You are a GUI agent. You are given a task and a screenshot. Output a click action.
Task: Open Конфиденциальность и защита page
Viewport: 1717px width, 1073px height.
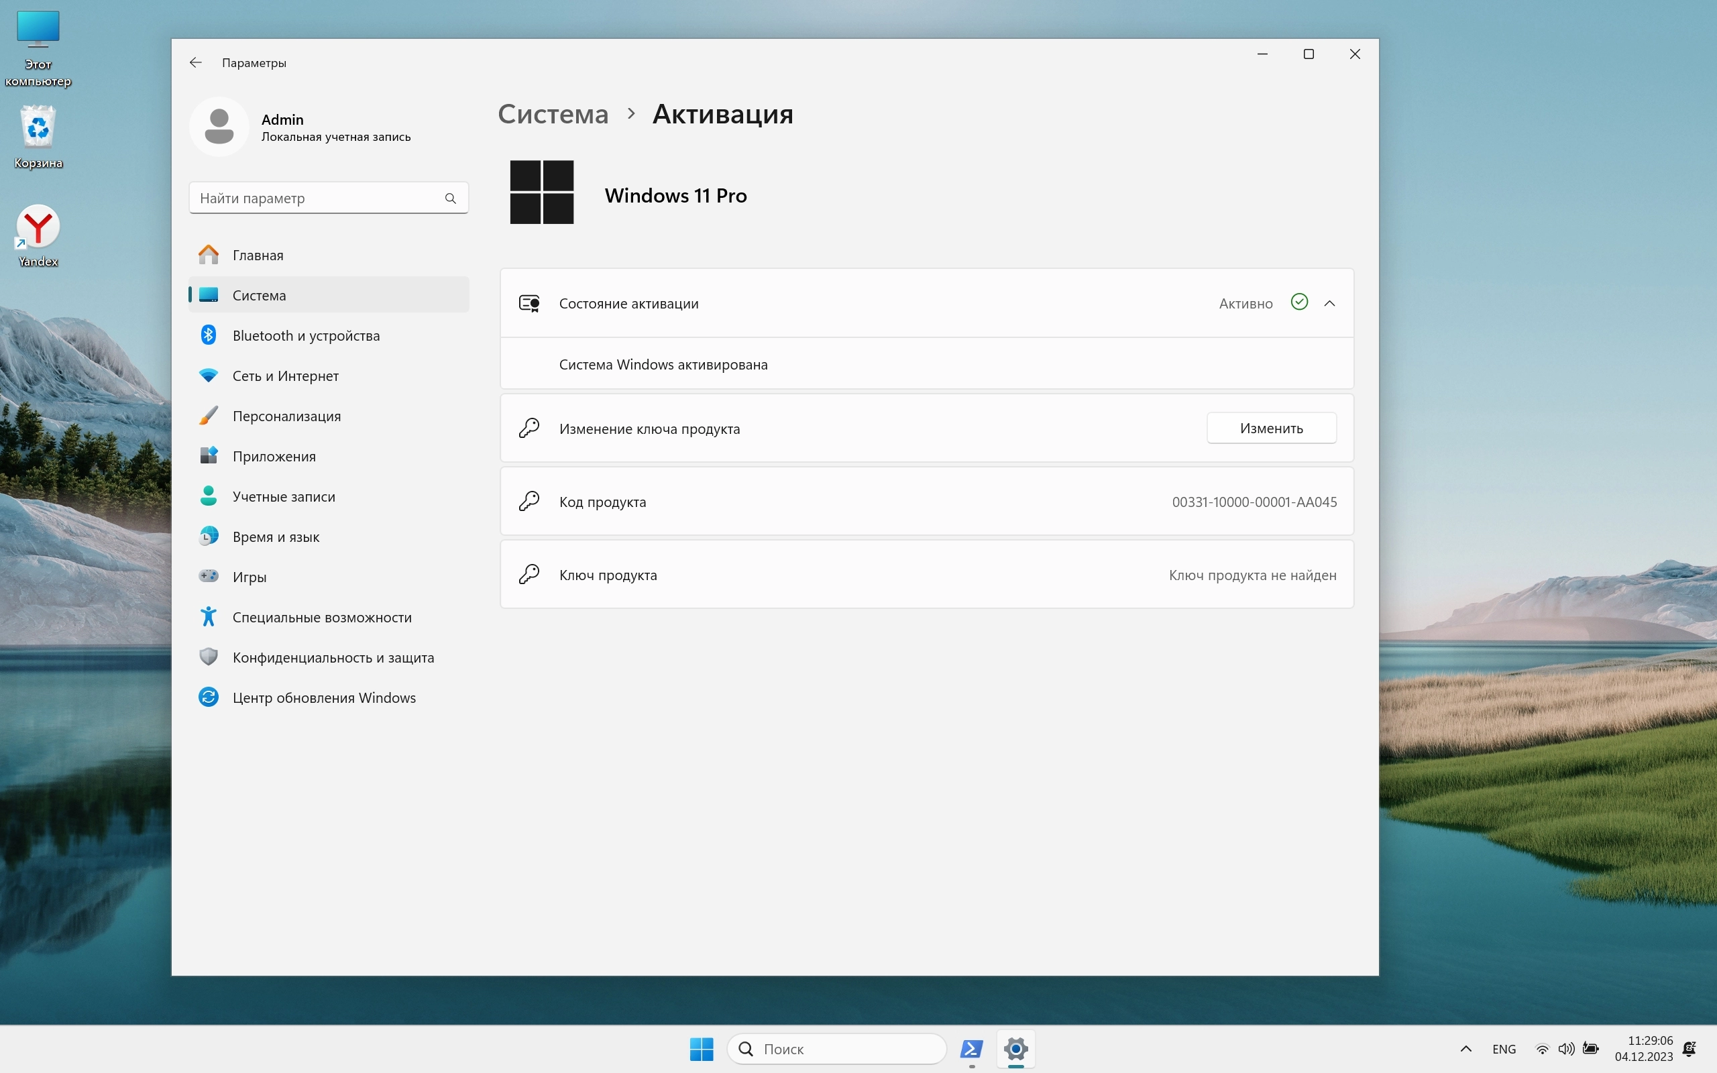333,658
